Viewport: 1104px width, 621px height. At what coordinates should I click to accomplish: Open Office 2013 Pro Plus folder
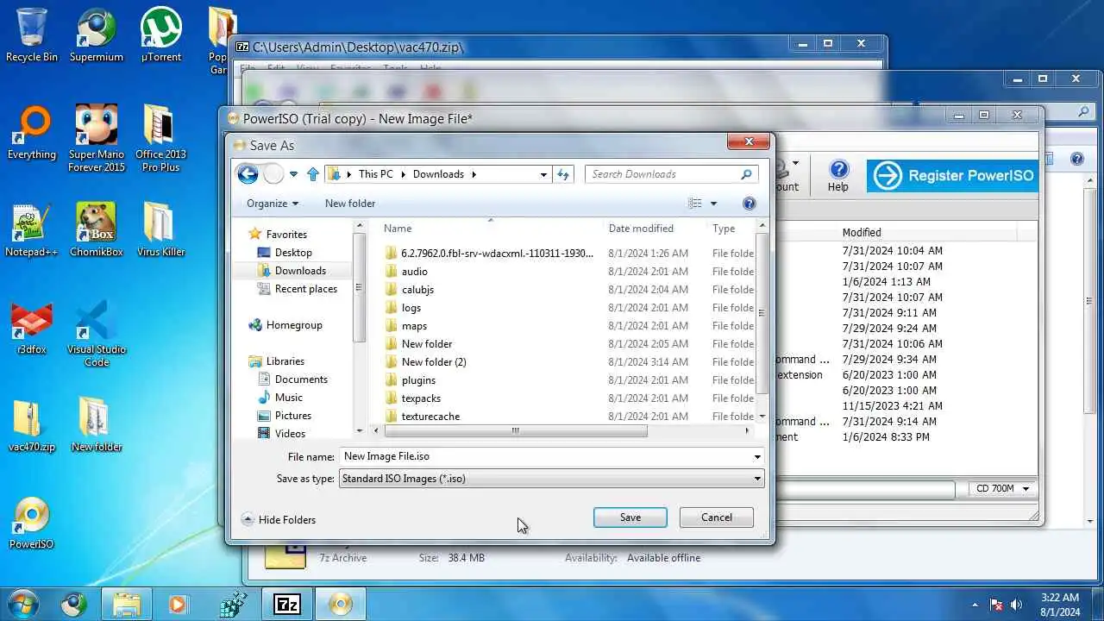(x=161, y=138)
